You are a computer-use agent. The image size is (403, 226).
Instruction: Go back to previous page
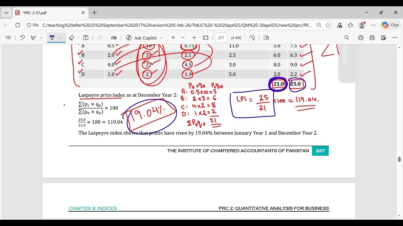coord(6,25)
